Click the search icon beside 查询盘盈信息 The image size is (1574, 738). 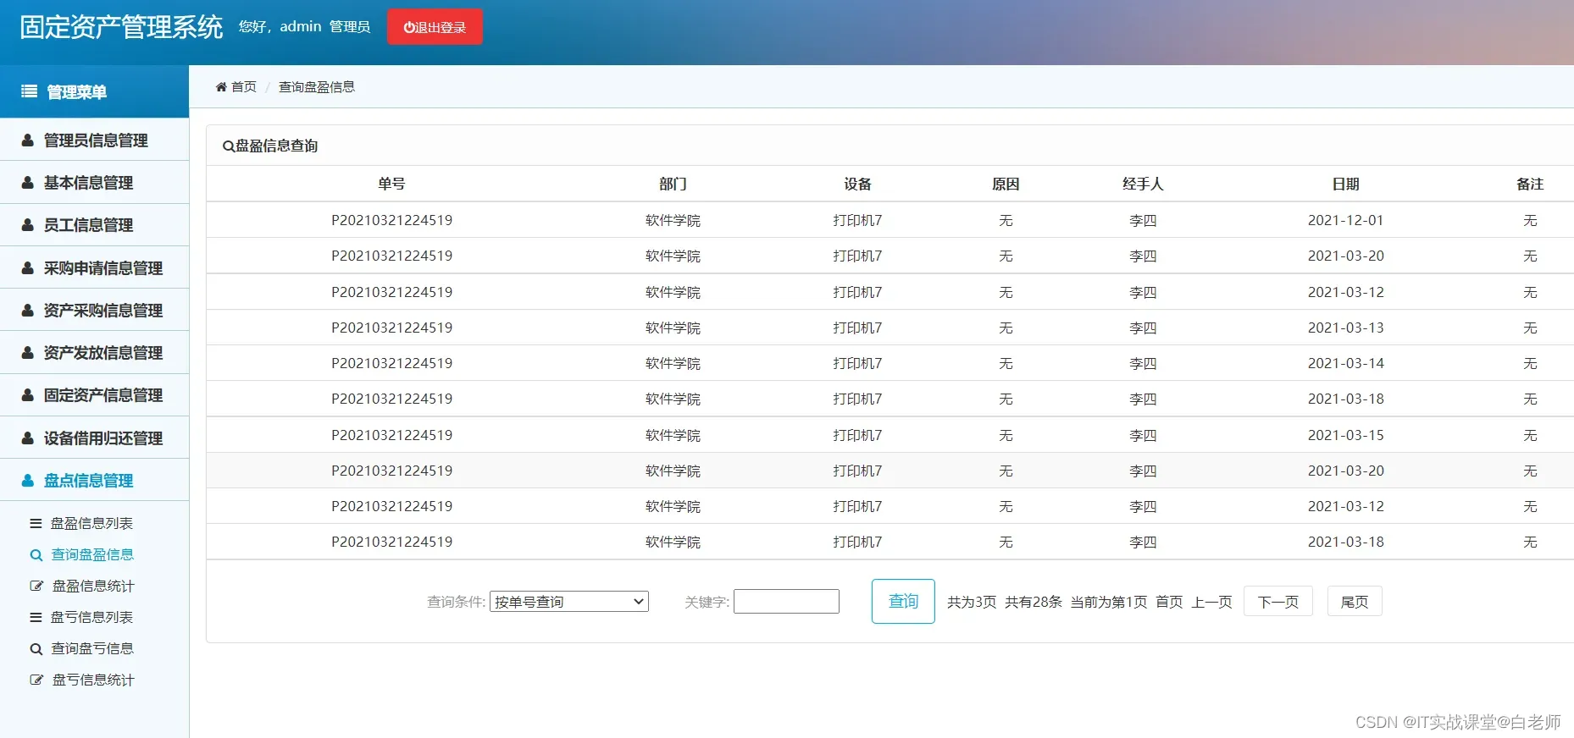pyautogui.click(x=36, y=555)
